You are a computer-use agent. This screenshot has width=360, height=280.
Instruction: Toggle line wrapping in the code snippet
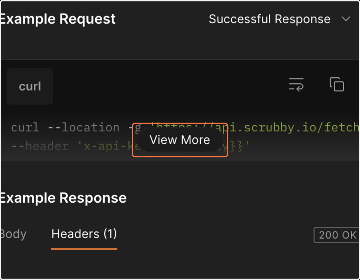click(x=296, y=84)
